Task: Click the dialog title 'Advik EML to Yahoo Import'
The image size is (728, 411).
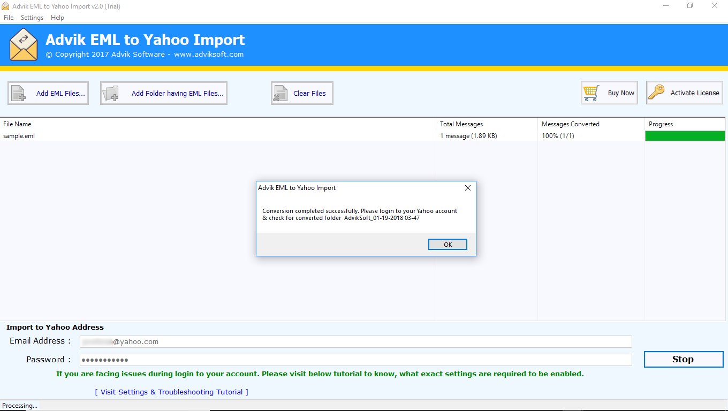Action: (297, 188)
